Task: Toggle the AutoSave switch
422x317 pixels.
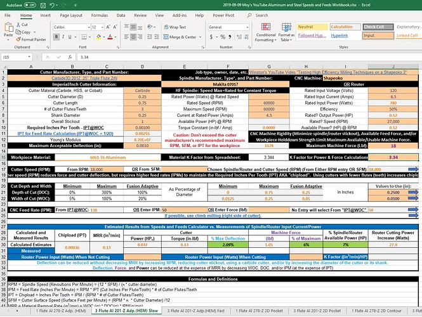Action: [30, 5]
